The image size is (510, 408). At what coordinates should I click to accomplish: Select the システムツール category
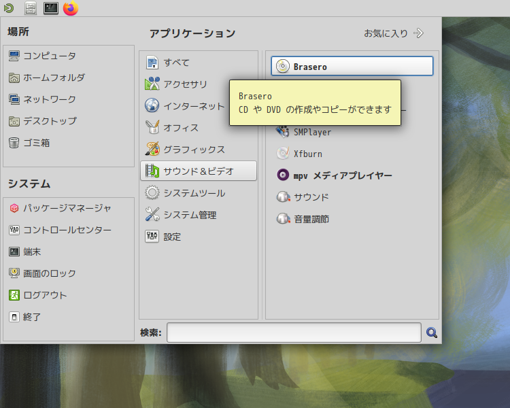199,193
